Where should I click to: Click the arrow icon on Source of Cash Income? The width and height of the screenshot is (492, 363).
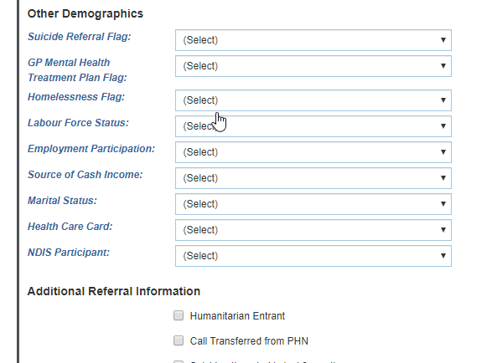point(443,178)
